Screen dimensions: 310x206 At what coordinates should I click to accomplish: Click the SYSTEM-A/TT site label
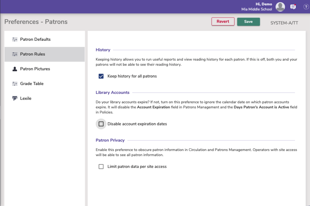click(284, 23)
